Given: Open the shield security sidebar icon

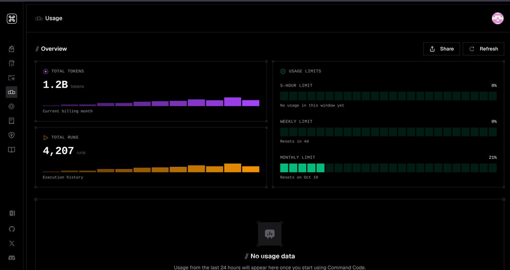Looking at the screenshot, I should pyautogui.click(x=12, y=135).
